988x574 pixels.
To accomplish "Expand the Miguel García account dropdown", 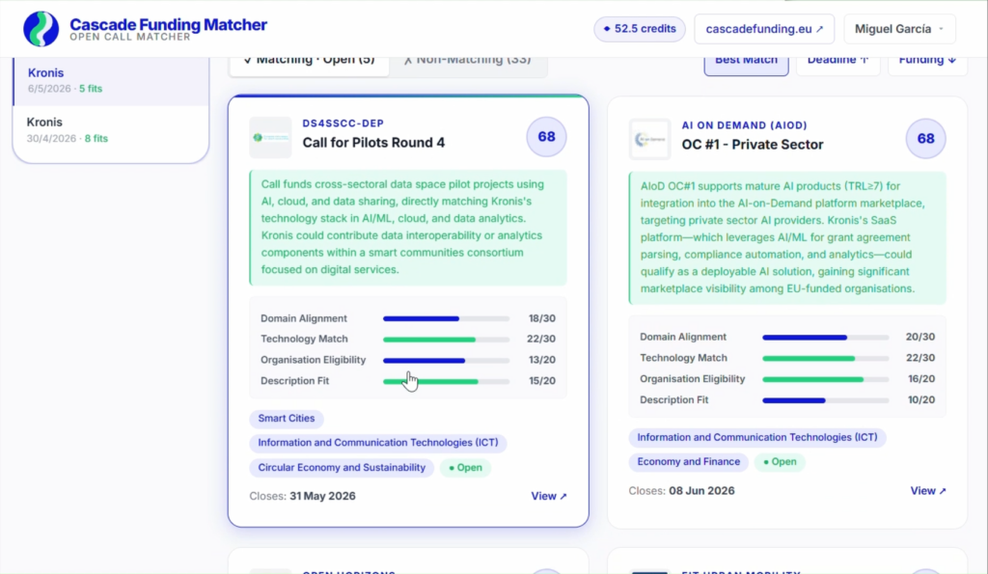I will point(900,29).
